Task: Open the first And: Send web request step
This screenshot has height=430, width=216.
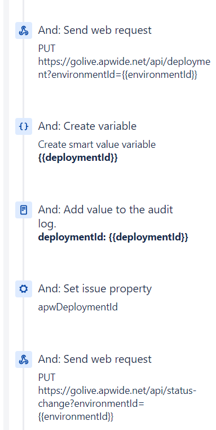Action: (x=95, y=30)
